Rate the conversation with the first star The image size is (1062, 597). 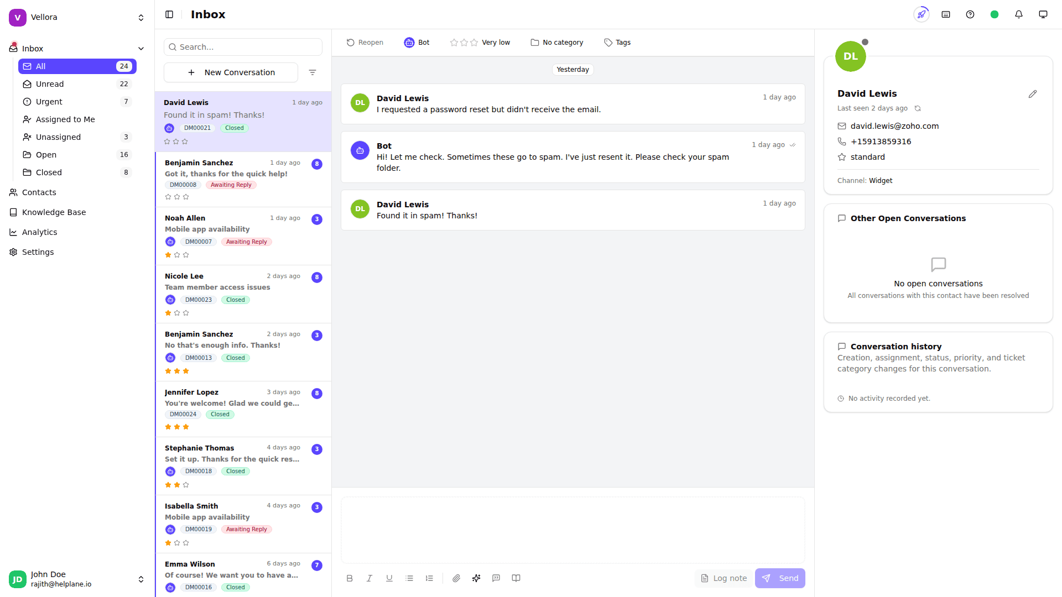pyautogui.click(x=454, y=42)
